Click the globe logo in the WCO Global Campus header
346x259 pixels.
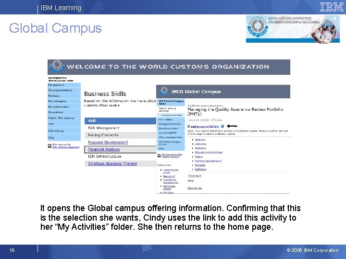tap(164, 91)
